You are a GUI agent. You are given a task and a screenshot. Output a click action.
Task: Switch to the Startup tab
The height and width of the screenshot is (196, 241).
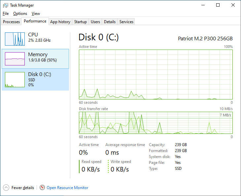81,22
